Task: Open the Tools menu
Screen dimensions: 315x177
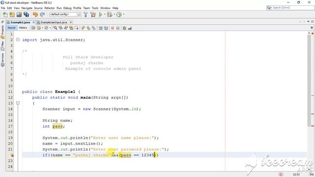Action: tap(95, 8)
